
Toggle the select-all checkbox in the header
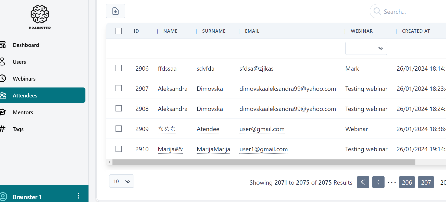click(x=119, y=31)
